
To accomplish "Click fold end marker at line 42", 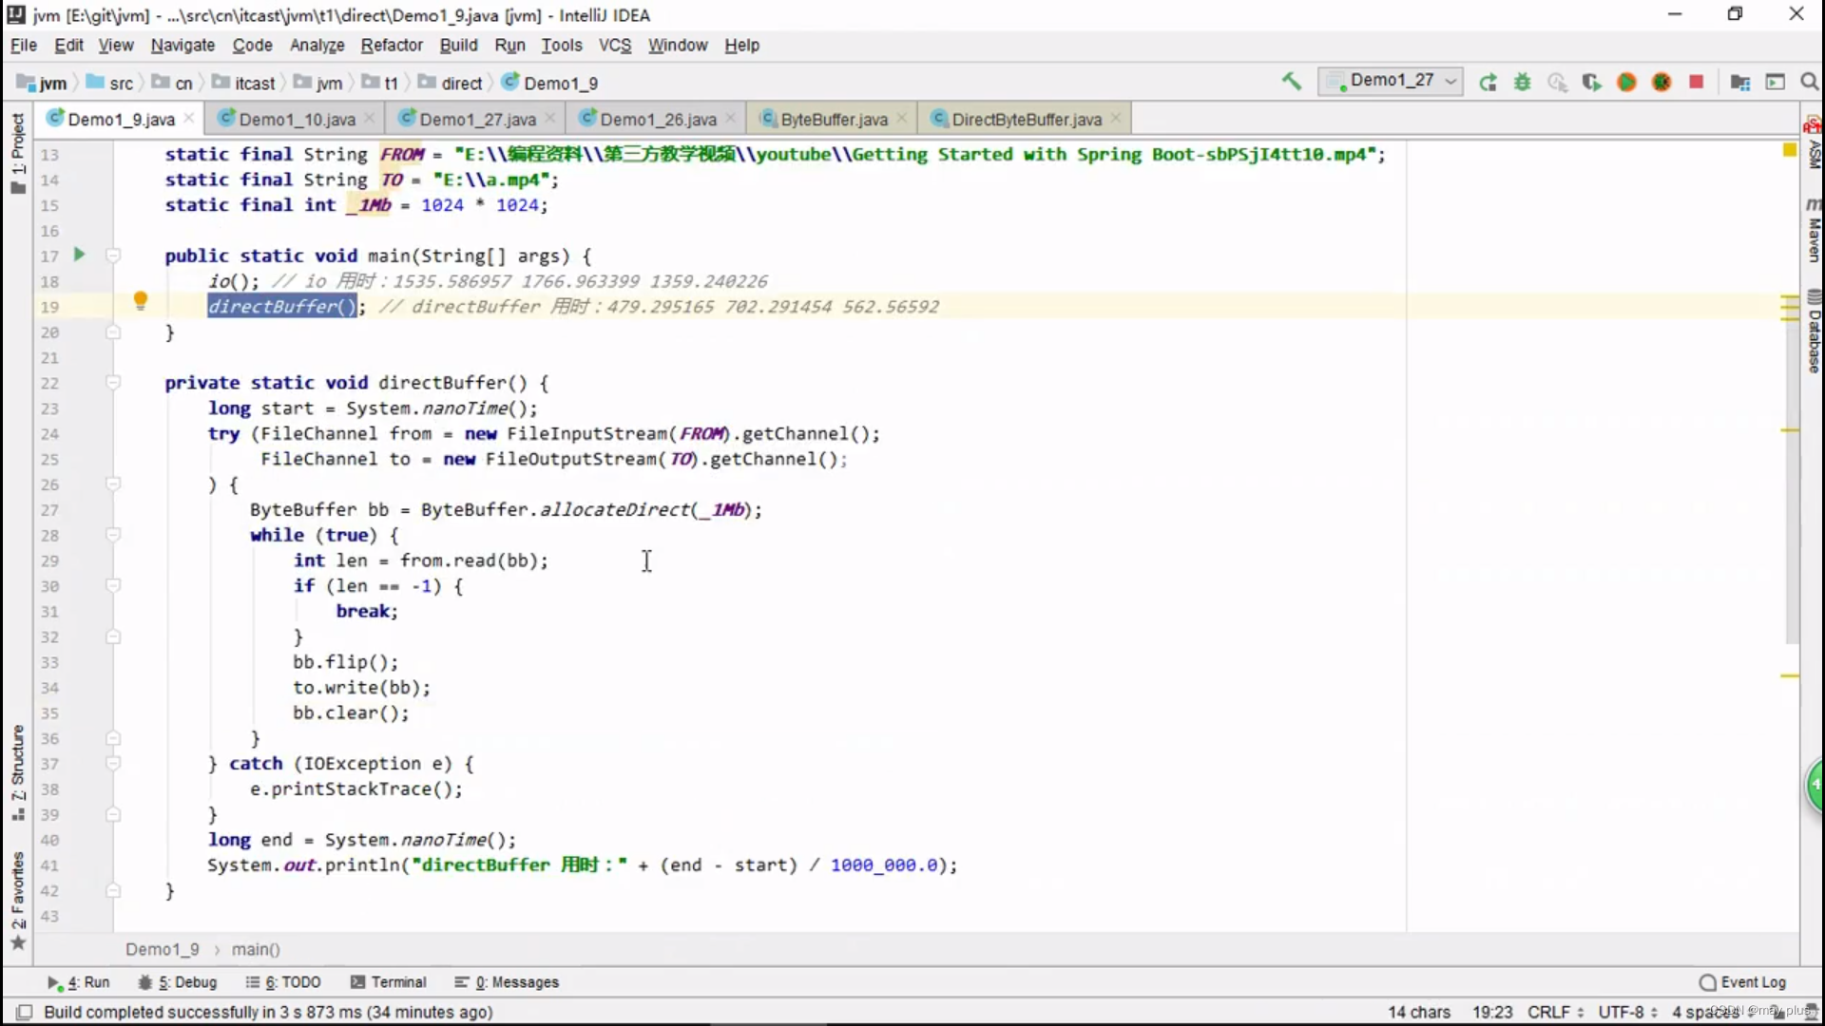I will [113, 890].
